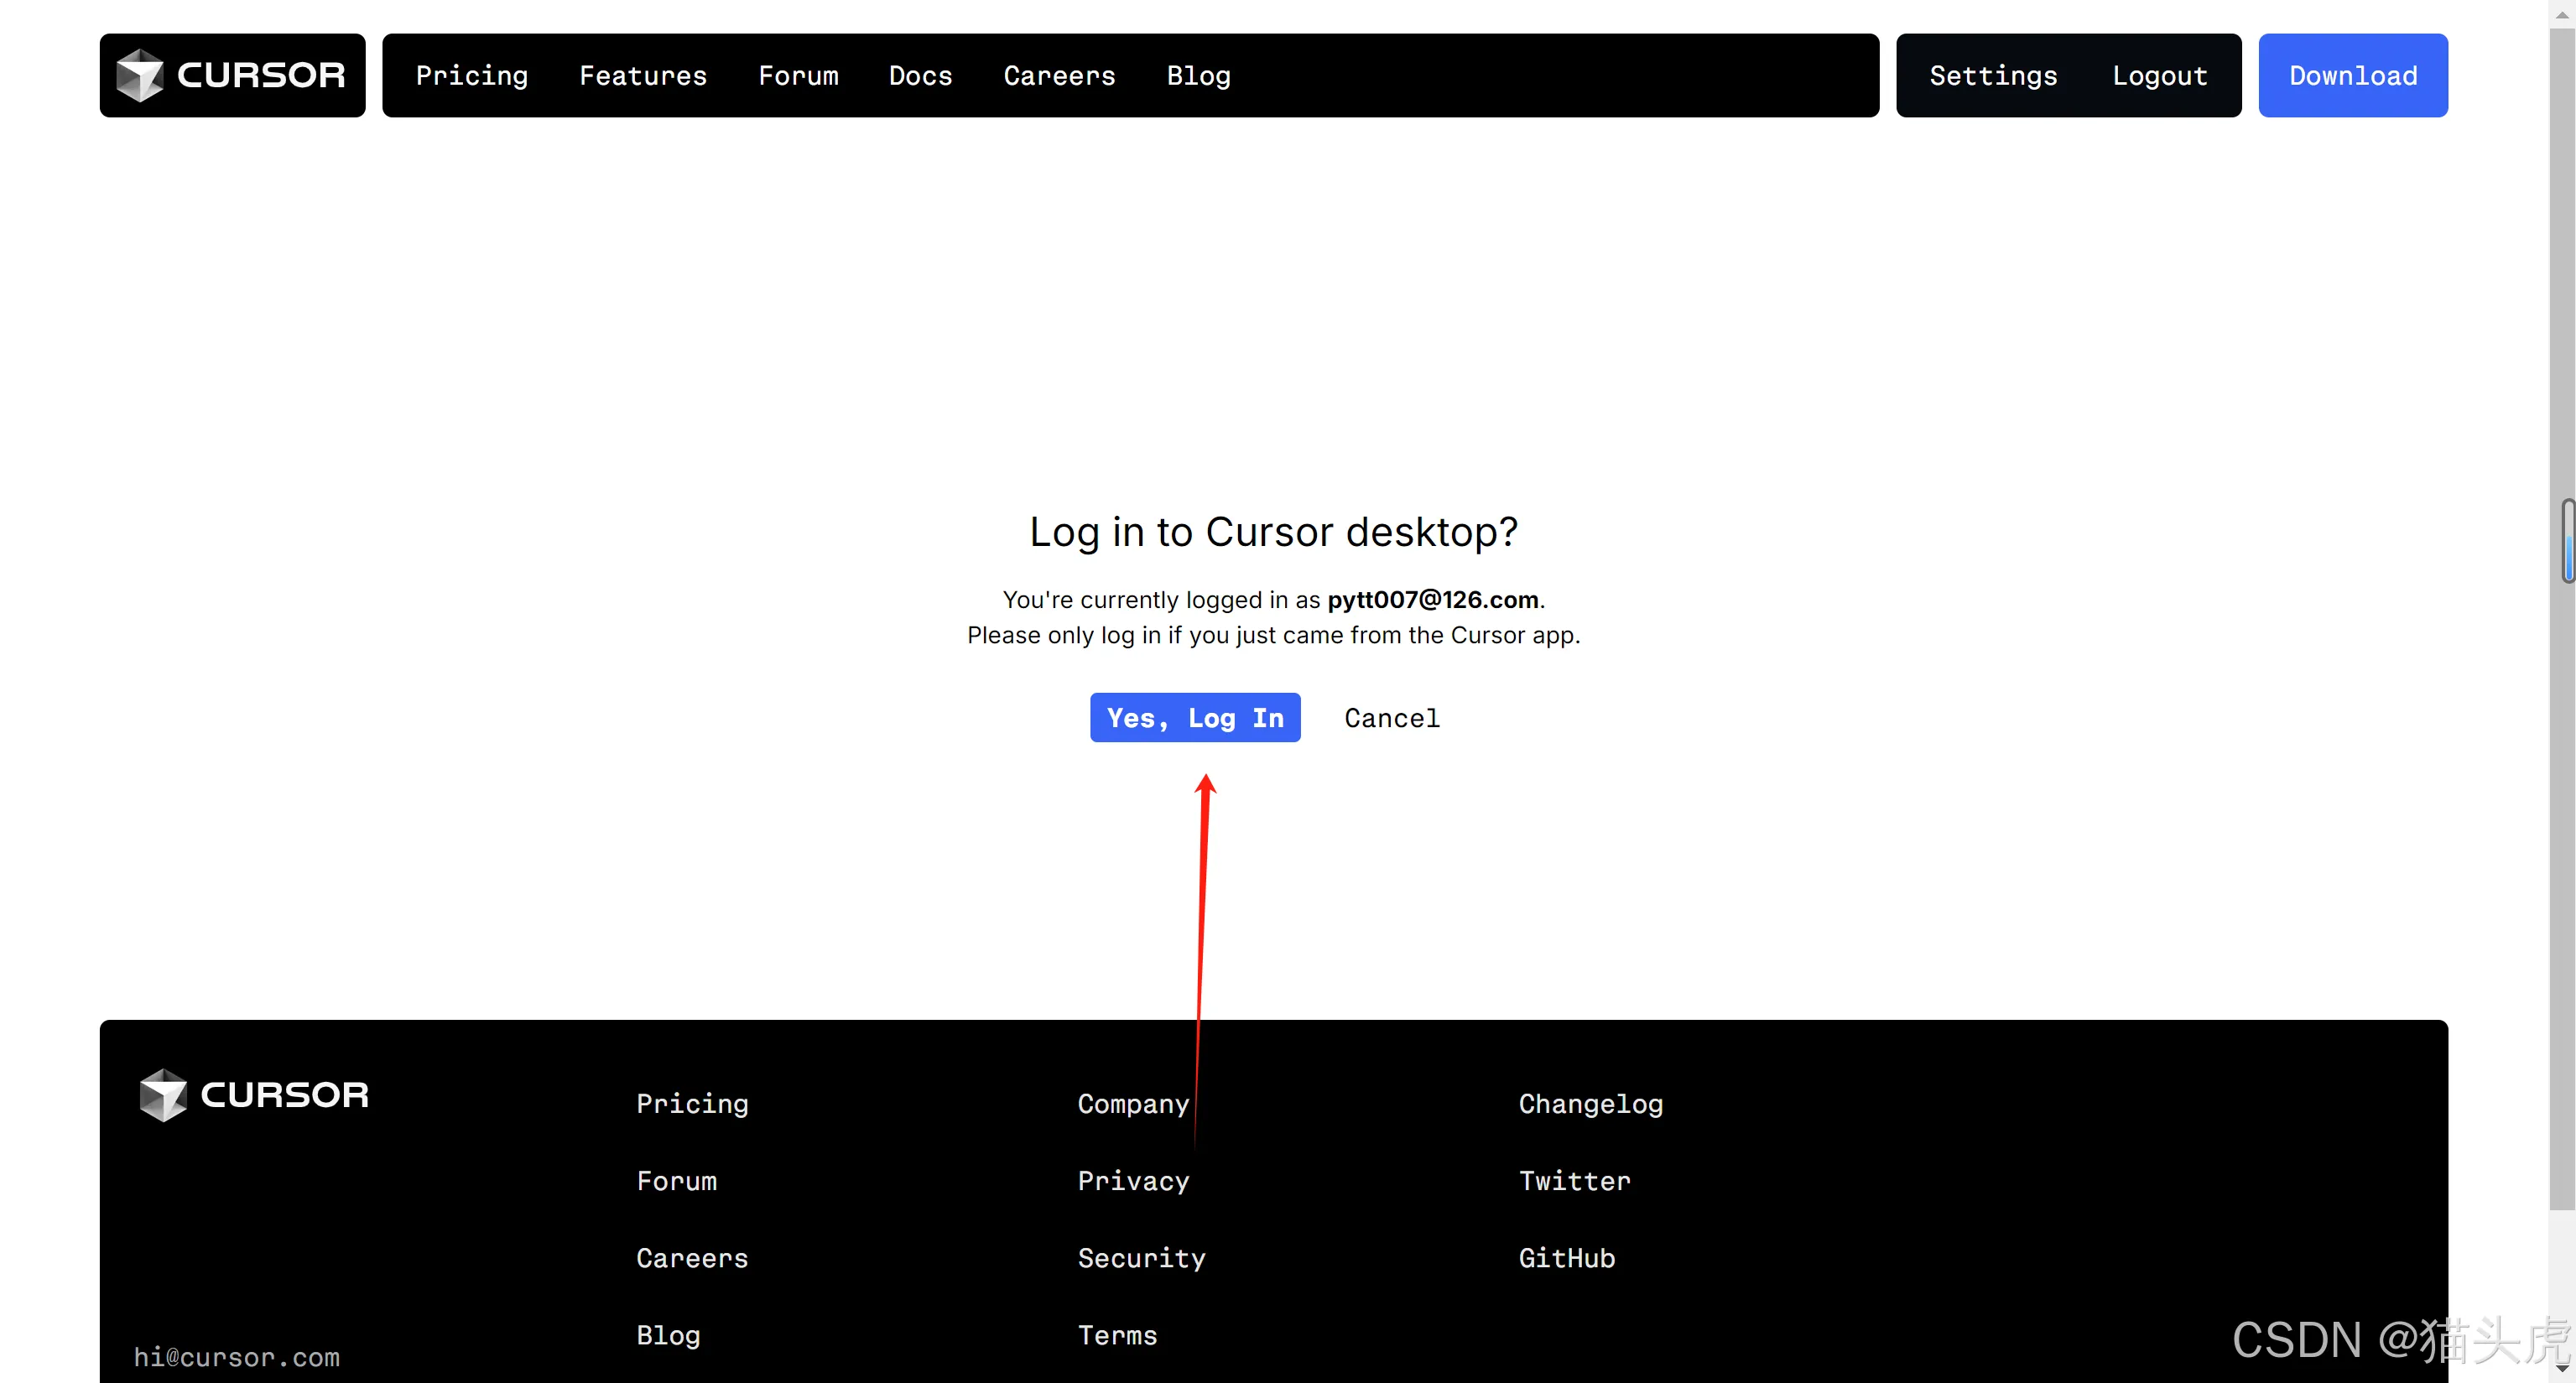Visit the GitHub footer link
2576x1383 pixels.
(1566, 1258)
